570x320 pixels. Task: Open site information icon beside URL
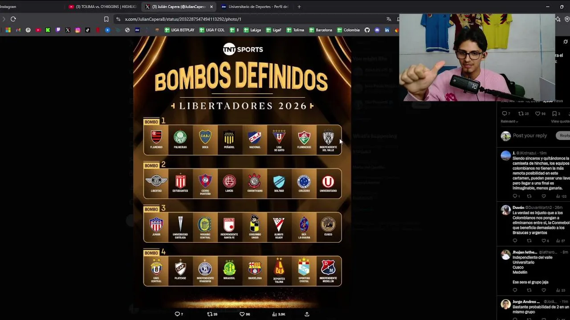tap(118, 19)
